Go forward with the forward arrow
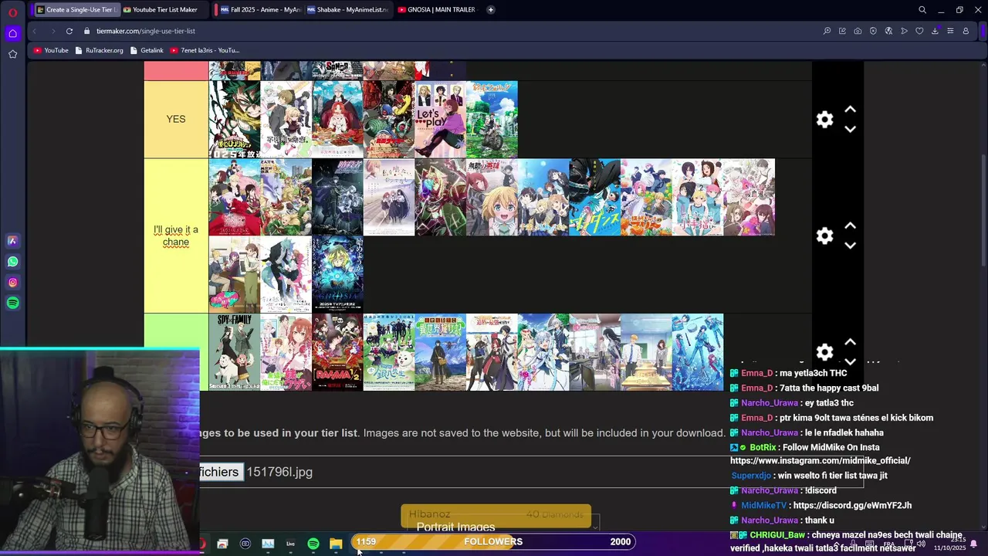 pyautogui.click(x=52, y=31)
